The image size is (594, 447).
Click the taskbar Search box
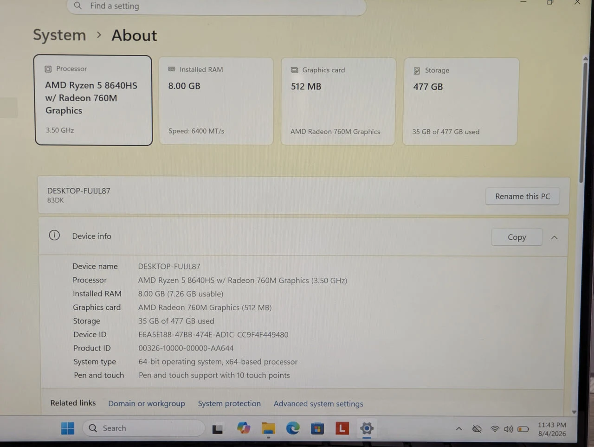pos(143,428)
